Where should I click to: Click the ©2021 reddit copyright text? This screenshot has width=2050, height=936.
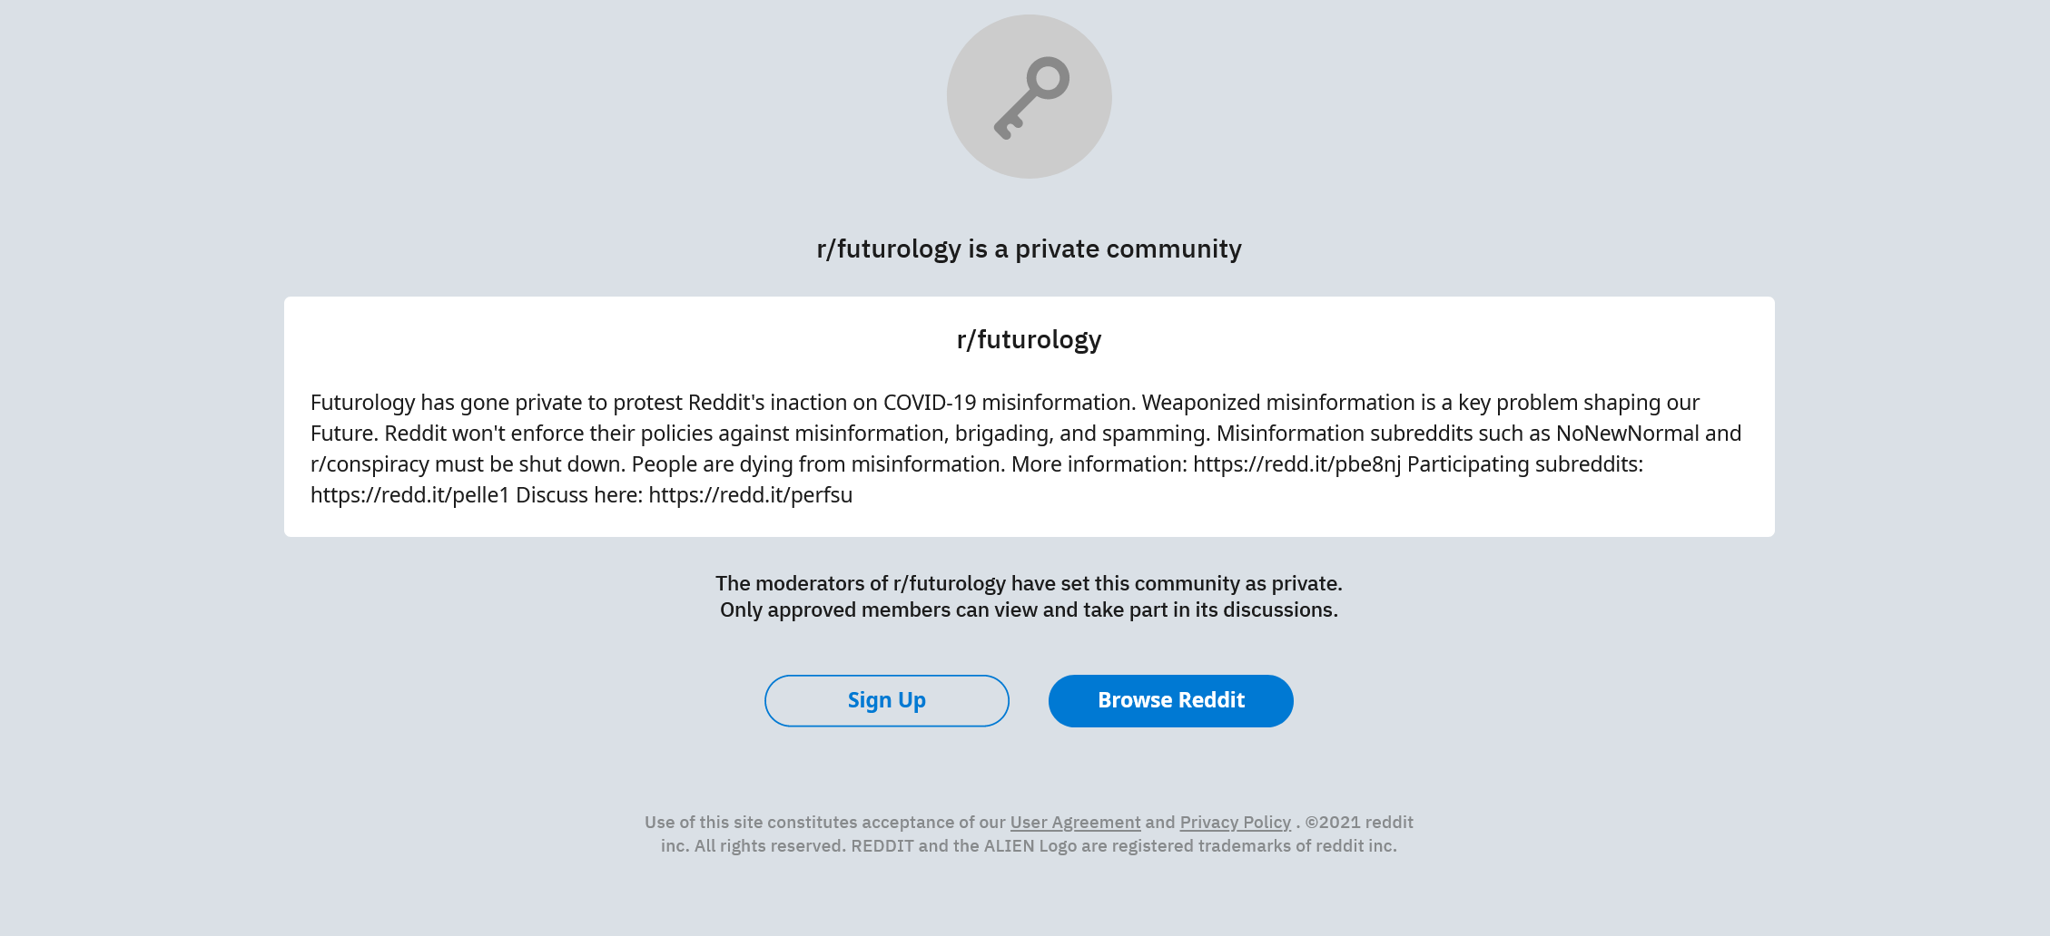tap(1358, 822)
